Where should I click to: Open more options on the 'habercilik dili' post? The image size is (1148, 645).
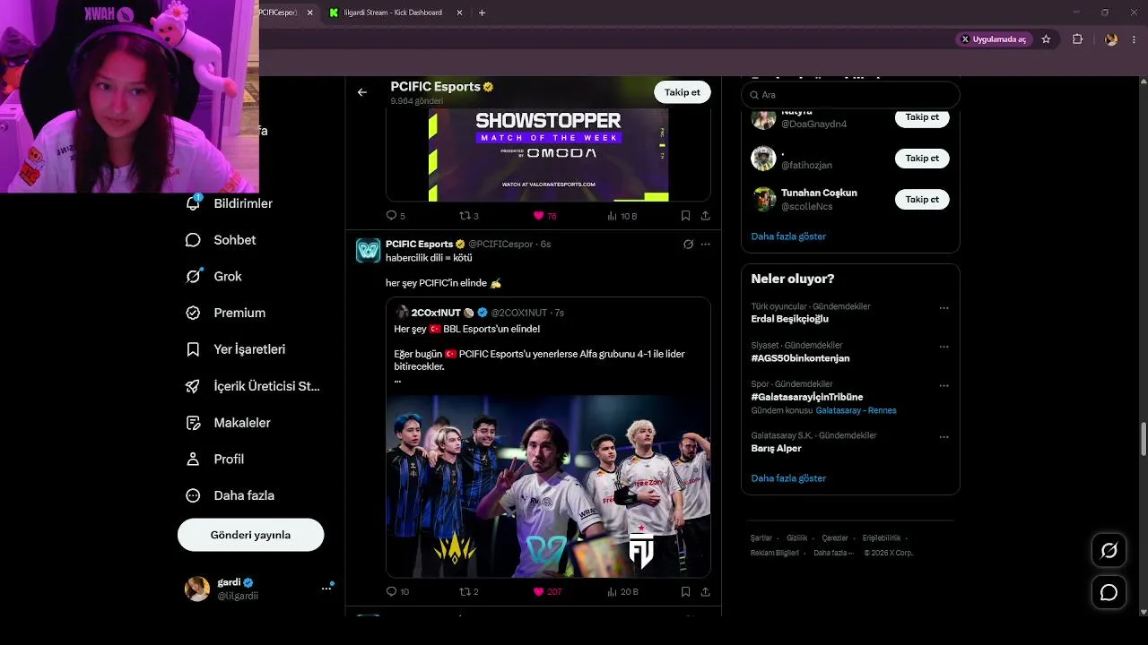click(706, 244)
